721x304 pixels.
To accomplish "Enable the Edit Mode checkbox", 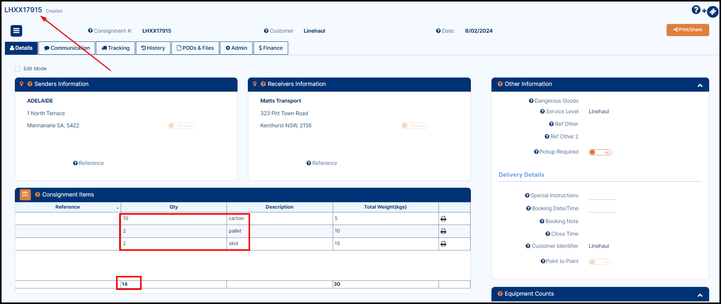I will [18, 69].
